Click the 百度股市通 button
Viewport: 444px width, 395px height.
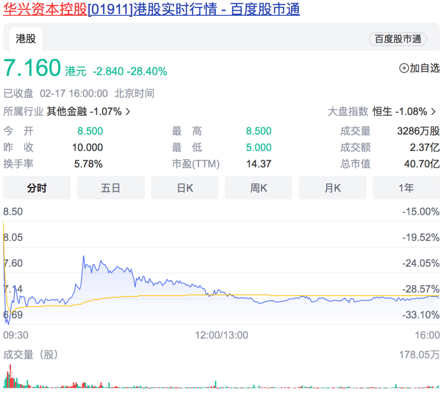(x=398, y=39)
